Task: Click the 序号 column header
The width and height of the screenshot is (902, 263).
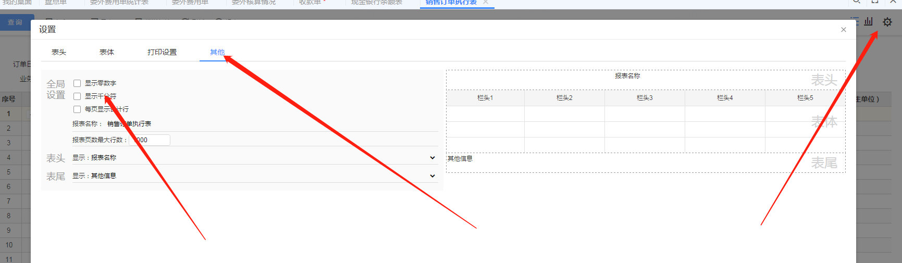Action: pyautogui.click(x=8, y=99)
